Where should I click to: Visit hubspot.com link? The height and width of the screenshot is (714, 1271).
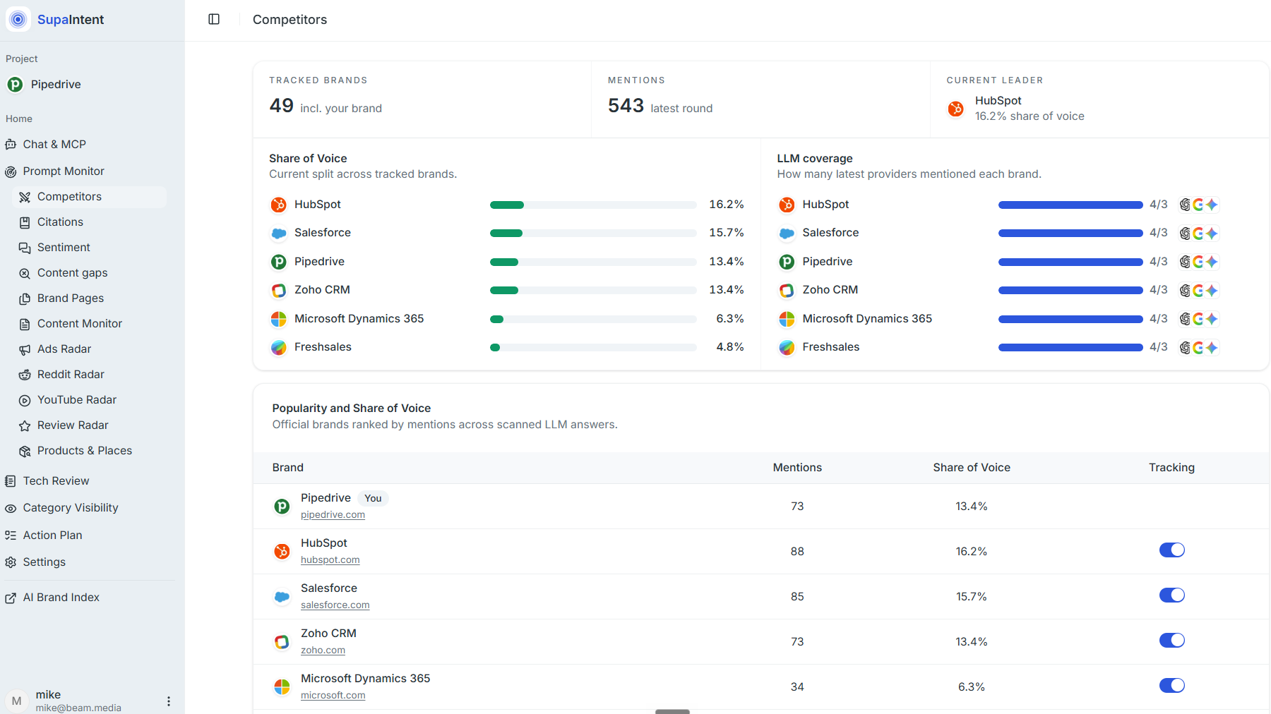(x=330, y=559)
